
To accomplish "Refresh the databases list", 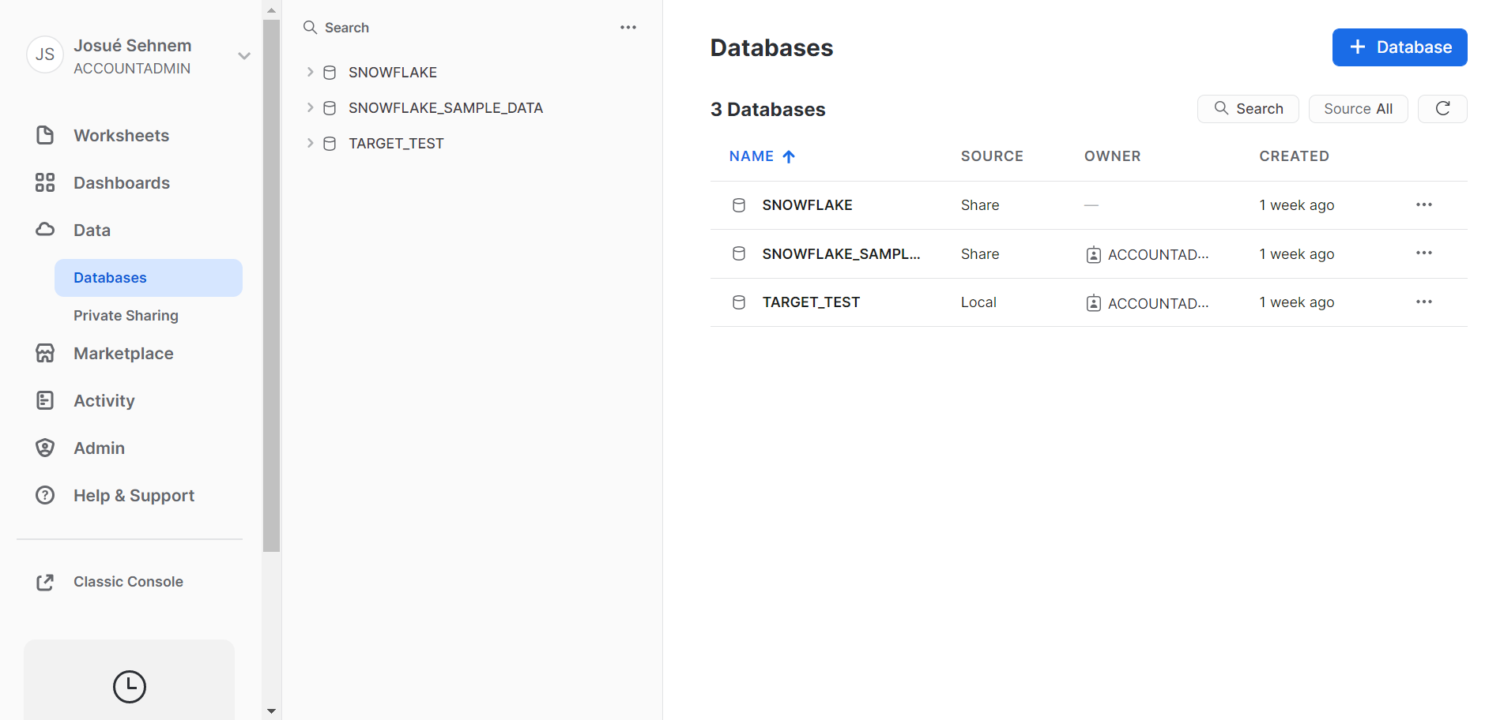I will pyautogui.click(x=1442, y=109).
